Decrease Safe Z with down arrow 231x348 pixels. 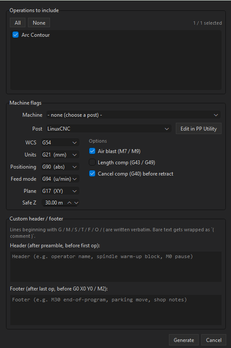point(76,203)
